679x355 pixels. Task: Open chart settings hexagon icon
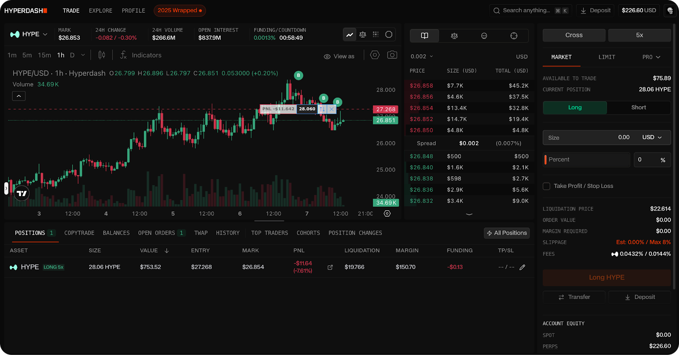click(x=375, y=55)
